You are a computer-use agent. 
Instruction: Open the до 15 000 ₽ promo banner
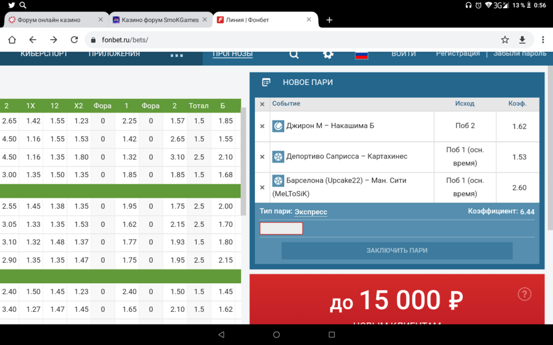click(x=397, y=299)
